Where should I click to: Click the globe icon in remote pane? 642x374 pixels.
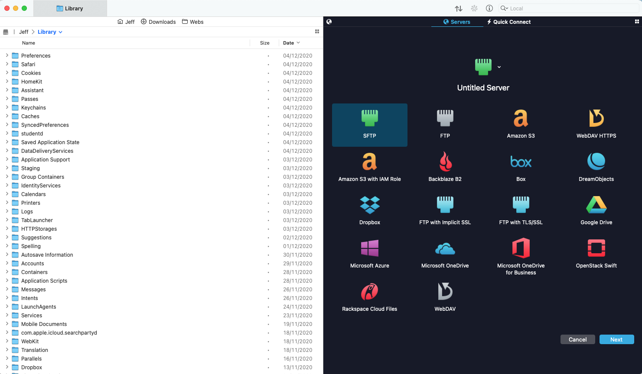[329, 22]
